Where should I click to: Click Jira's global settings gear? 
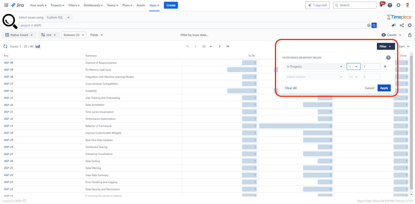[x=398, y=5]
